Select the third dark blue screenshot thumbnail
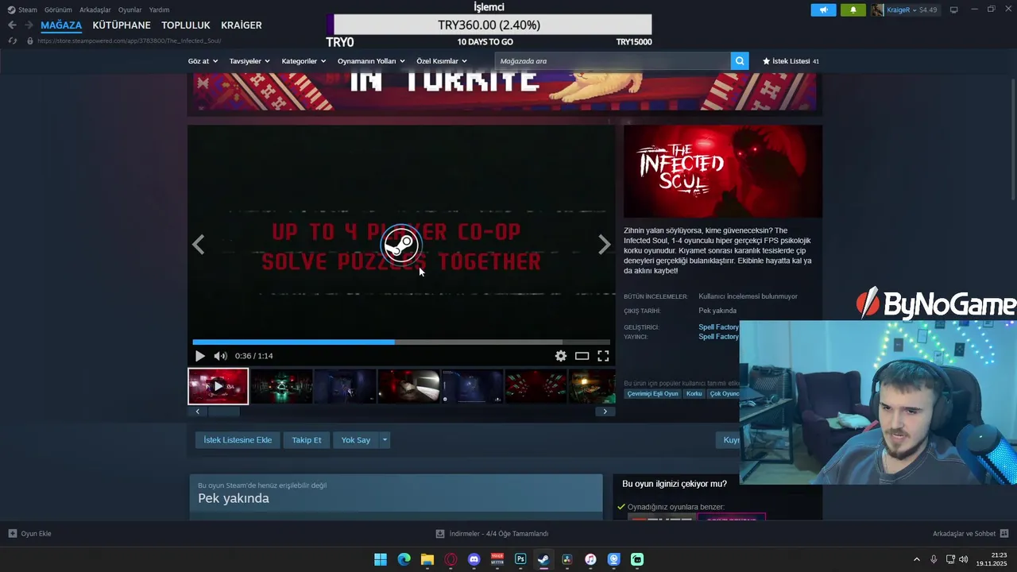The width and height of the screenshot is (1017, 572). pos(346,386)
